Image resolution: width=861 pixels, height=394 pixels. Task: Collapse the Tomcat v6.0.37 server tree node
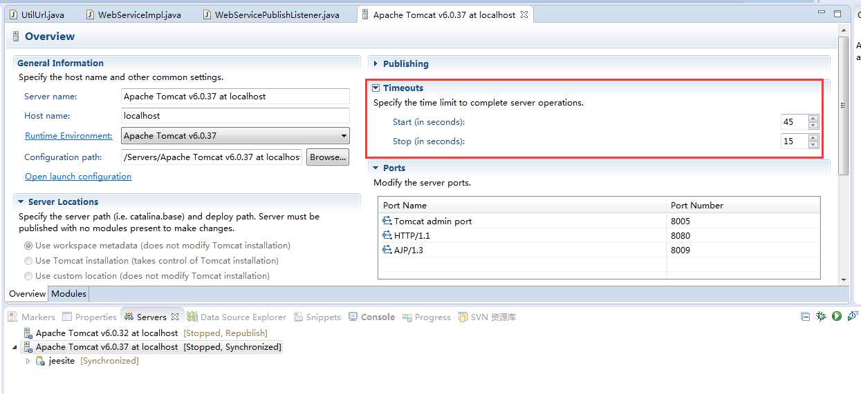(17, 347)
